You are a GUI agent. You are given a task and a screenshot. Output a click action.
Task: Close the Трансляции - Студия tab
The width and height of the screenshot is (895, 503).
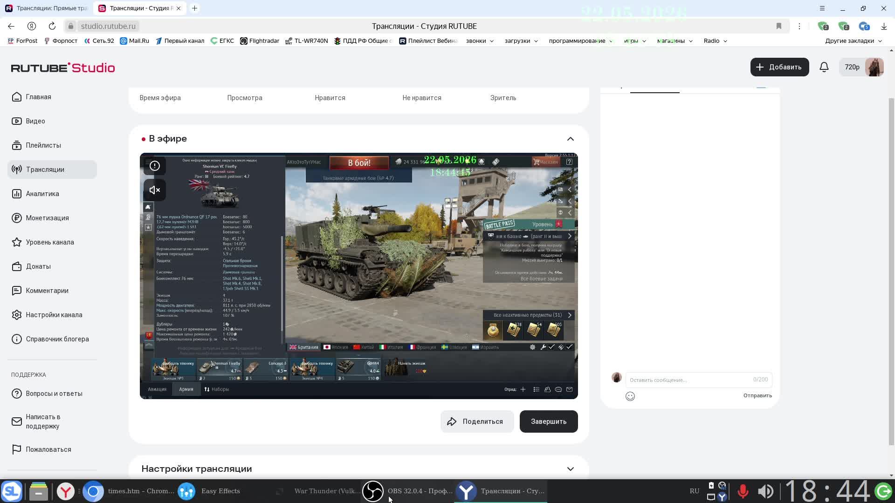(178, 8)
